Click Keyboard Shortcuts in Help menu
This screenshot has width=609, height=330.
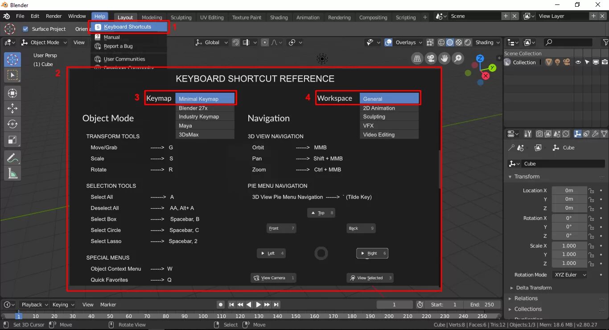[129, 27]
